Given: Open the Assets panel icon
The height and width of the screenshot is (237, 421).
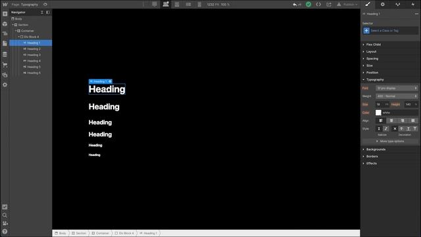Looking at the screenshot, I should click(5, 75).
